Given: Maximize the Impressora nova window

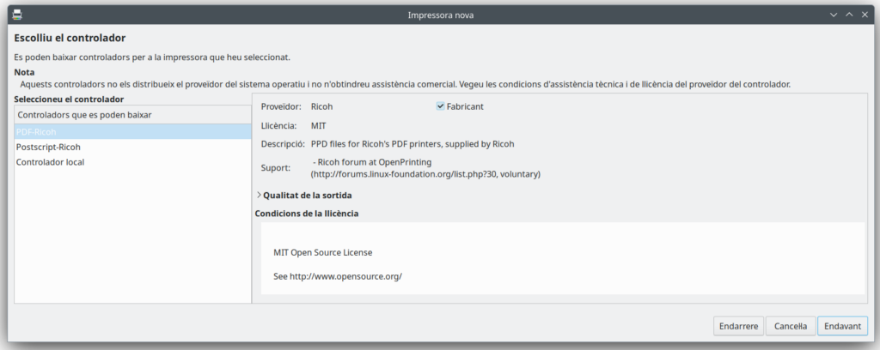Looking at the screenshot, I should pos(848,15).
